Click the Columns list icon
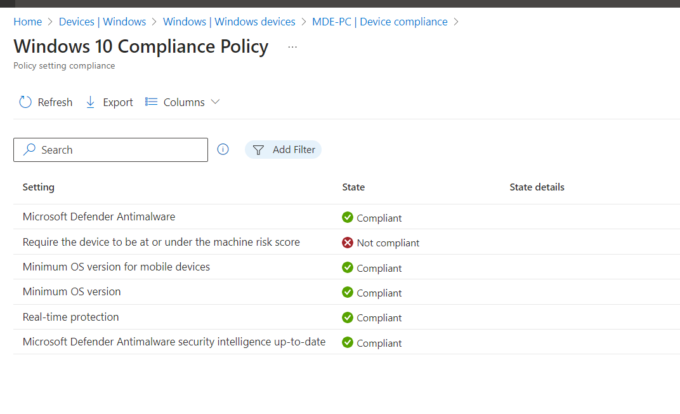 (x=151, y=102)
